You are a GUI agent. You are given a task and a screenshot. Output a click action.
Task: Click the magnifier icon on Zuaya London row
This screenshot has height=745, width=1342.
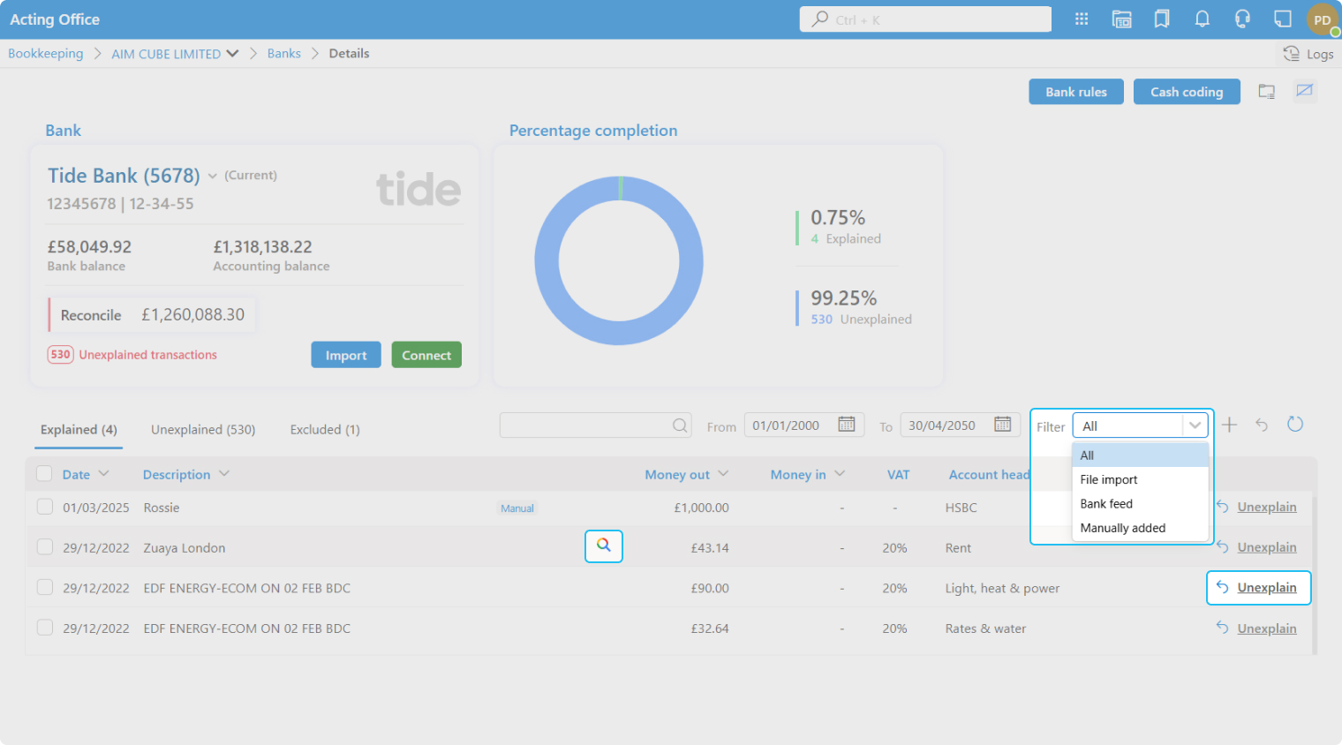coord(604,546)
